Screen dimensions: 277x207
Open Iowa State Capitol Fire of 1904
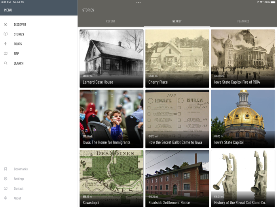[243, 58]
